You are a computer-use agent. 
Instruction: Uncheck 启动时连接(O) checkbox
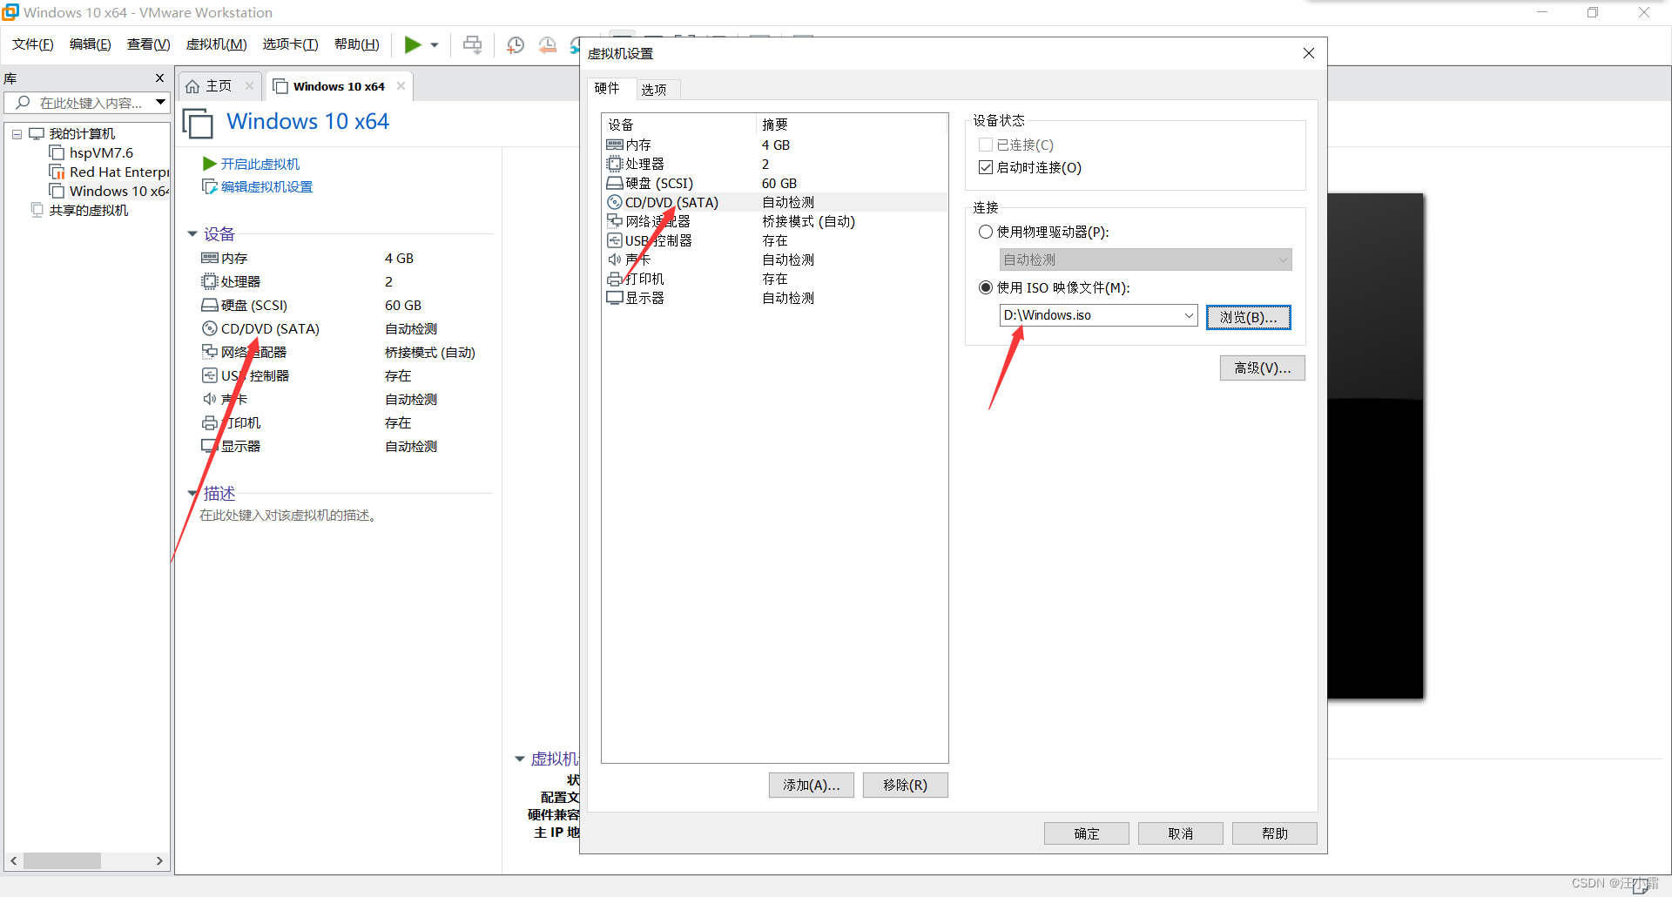point(986,167)
